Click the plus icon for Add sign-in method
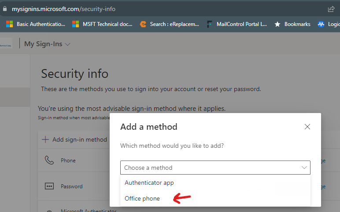 (45, 139)
